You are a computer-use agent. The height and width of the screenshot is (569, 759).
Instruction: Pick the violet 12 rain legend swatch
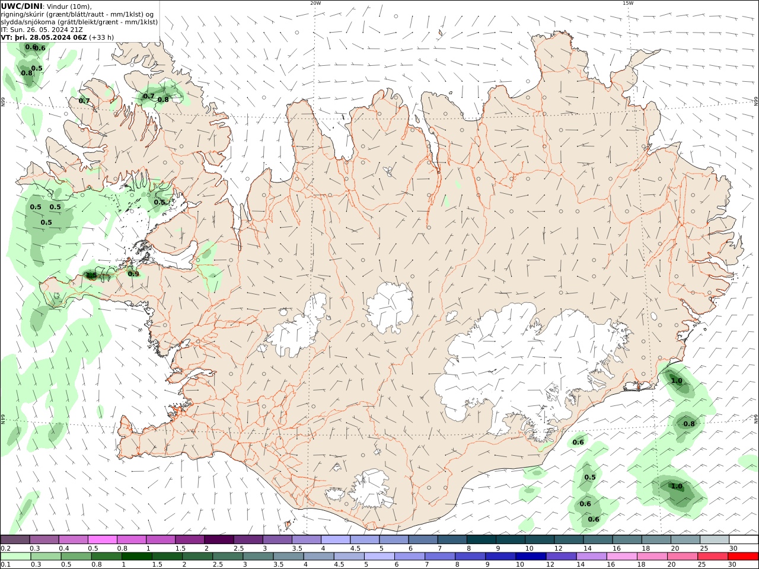tap(561, 557)
